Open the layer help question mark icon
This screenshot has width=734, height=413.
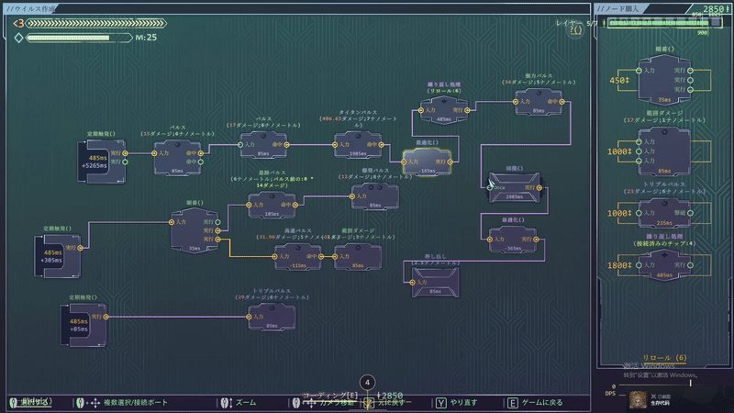(x=576, y=29)
